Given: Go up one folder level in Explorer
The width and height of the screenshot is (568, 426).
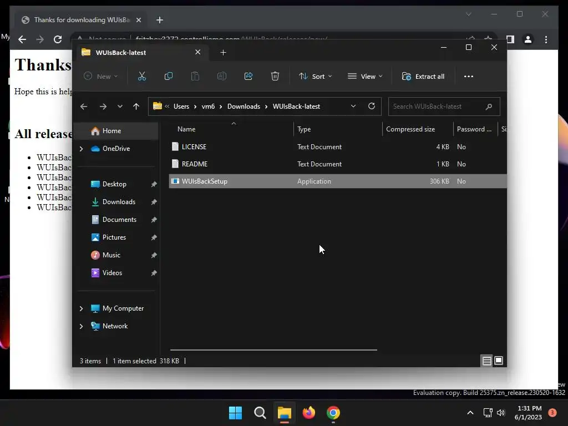Looking at the screenshot, I should point(136,106).
